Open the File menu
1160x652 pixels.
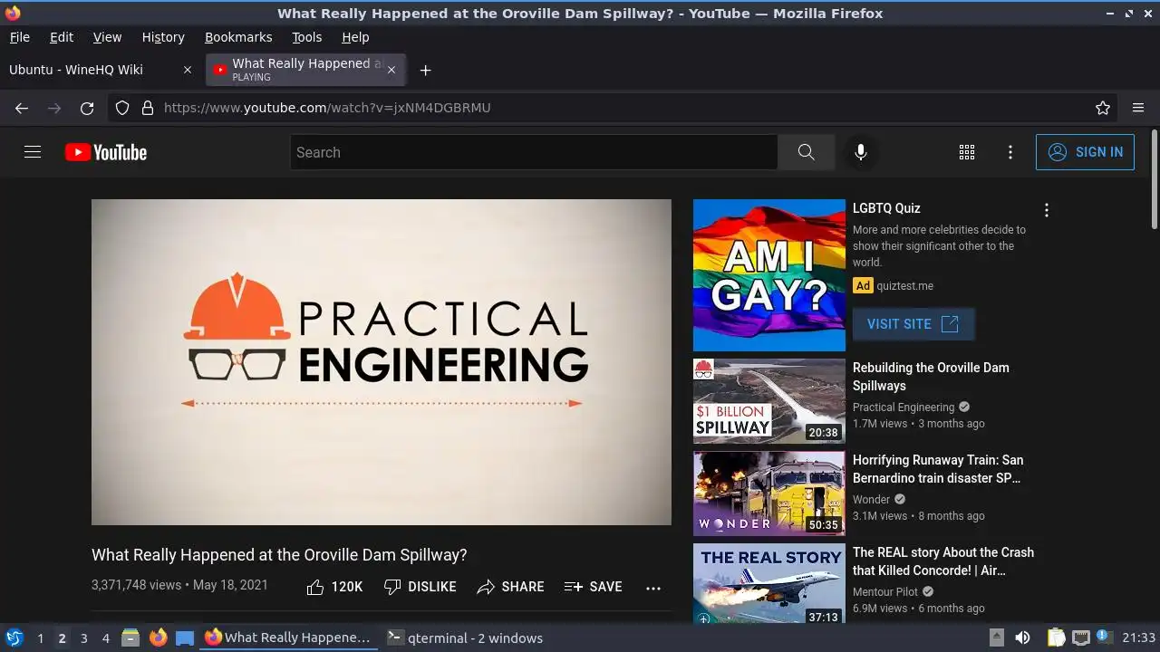point(20,37)
